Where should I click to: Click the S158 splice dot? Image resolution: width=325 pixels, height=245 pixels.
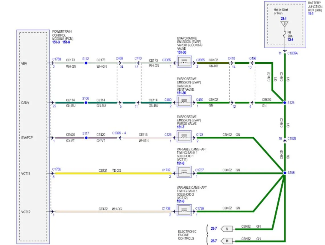(285, 173)
